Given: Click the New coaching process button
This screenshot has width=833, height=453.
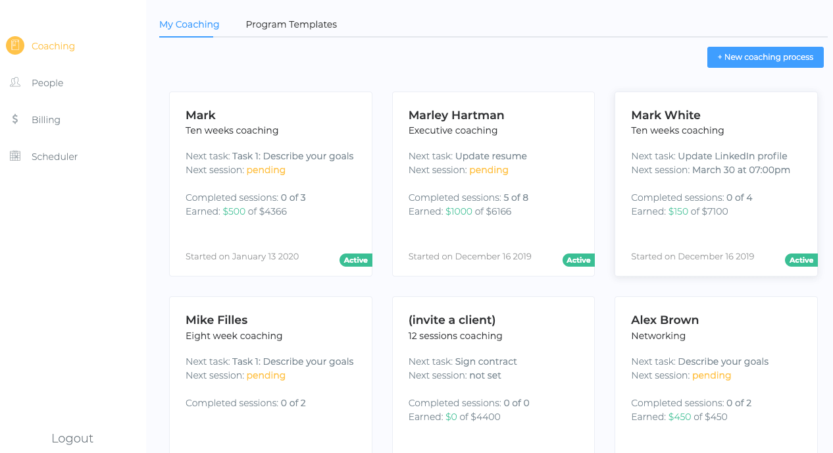Looking at the screenshot, I should [765, 57].
